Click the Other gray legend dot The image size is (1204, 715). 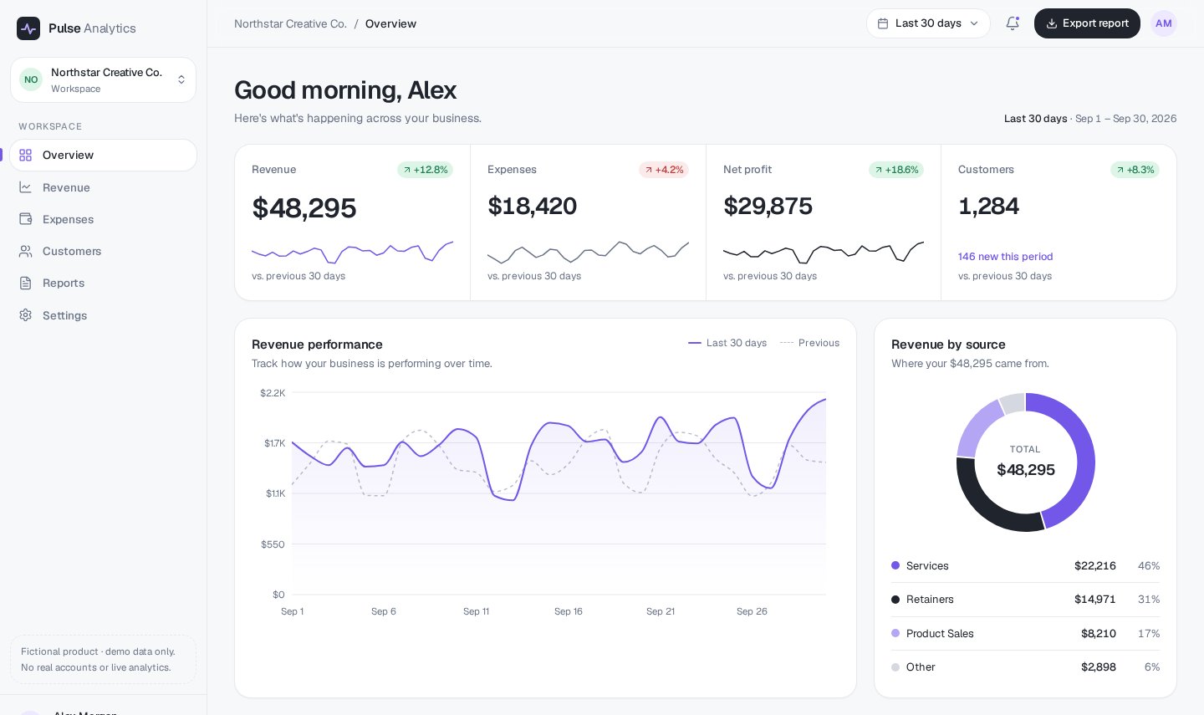coord(895,667)
